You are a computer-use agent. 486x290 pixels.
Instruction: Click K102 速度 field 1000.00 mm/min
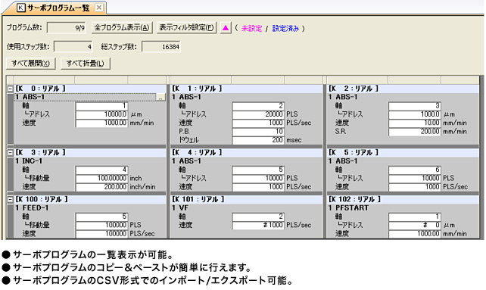(x=415, y=234)
